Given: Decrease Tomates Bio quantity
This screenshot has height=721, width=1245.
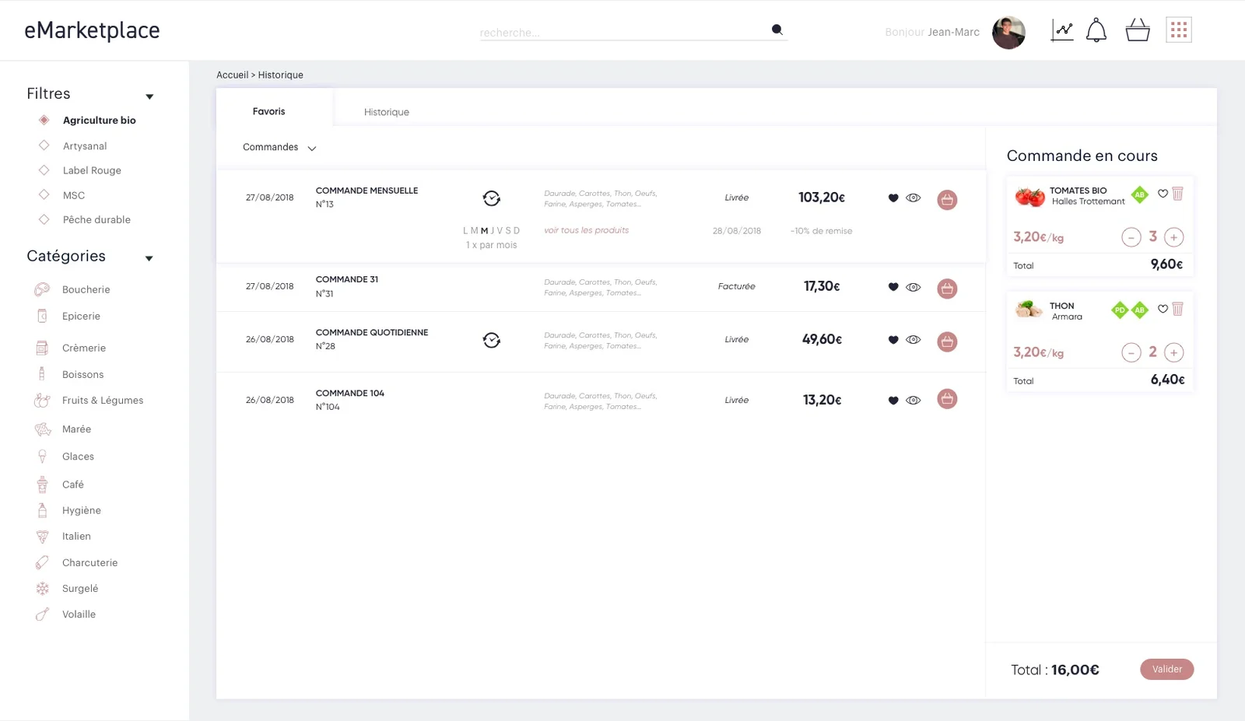Looking at the screenshot, I should pyautogui.click(x=1131, y=237).
